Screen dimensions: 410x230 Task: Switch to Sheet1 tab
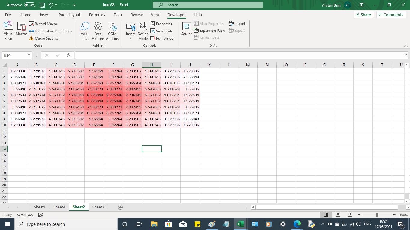click(x=40, y=207)
